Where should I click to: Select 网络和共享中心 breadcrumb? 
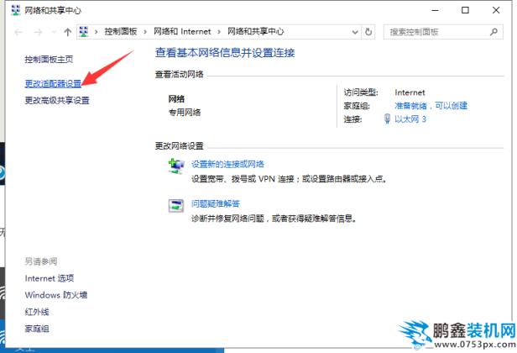click(x=255, y=32)
